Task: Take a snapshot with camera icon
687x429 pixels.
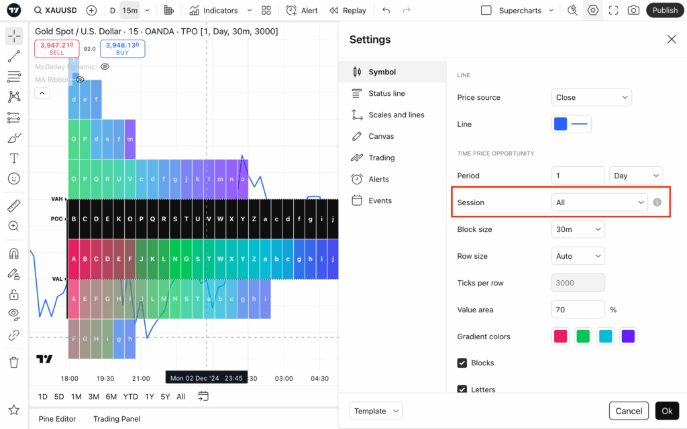Action: [x=633, y=10]
